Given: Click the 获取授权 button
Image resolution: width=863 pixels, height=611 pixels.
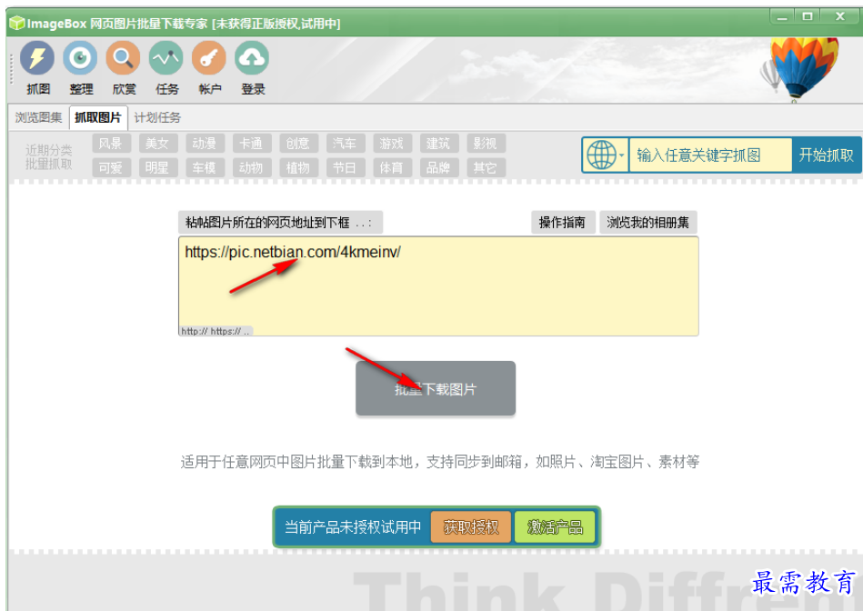Looking at the screenshot, I should [x=471, y=527].
